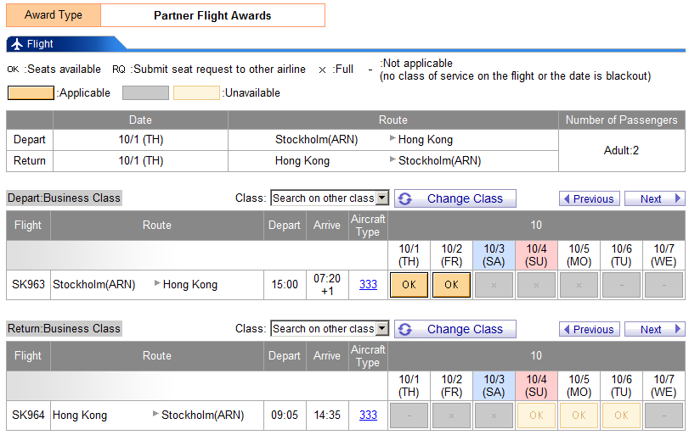Select OK seat for SK963 on 10/1
Image resolution: width=689 pixels, height=435 pixels.
pyautogui.click(x=409, y=285)
